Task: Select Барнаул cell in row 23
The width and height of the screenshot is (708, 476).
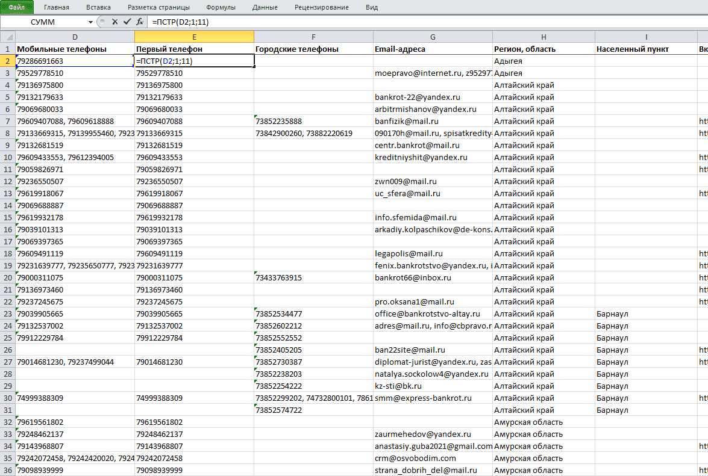Action: pos(646,314)
